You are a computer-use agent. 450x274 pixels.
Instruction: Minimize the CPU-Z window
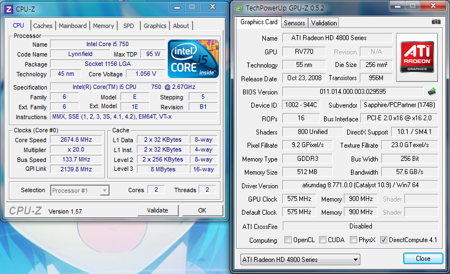tap(176, 7)
